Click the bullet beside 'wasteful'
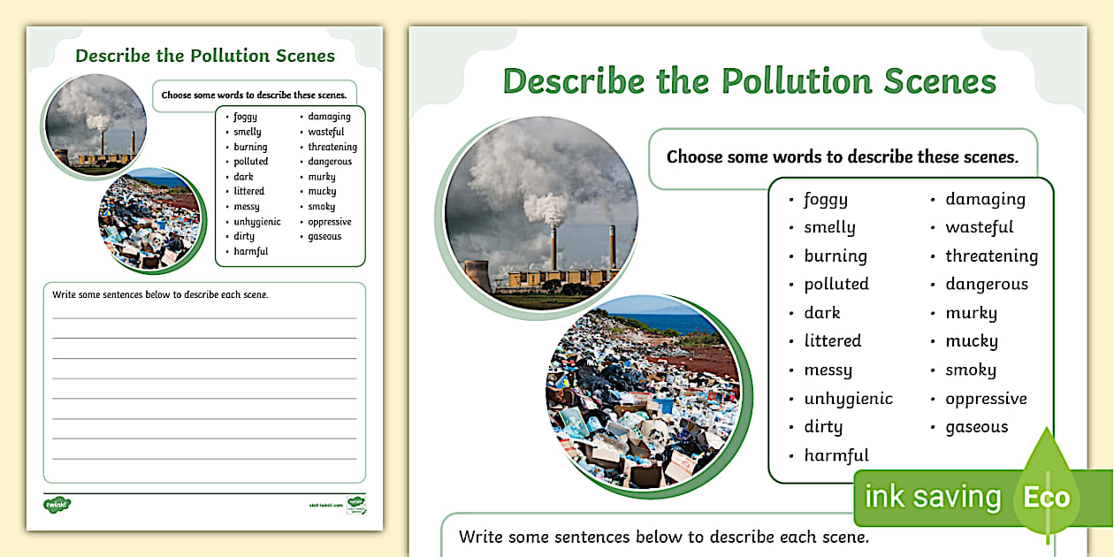The image size is (1114, 557). 934,227
